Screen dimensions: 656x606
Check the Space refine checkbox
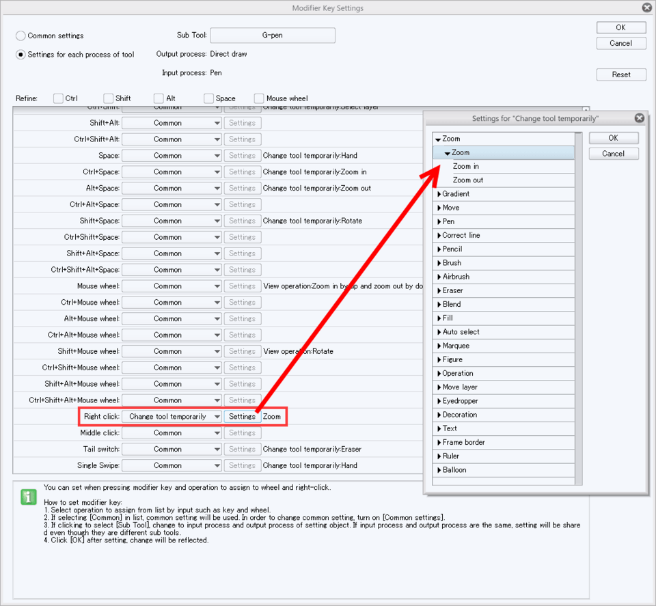[209, 98]
